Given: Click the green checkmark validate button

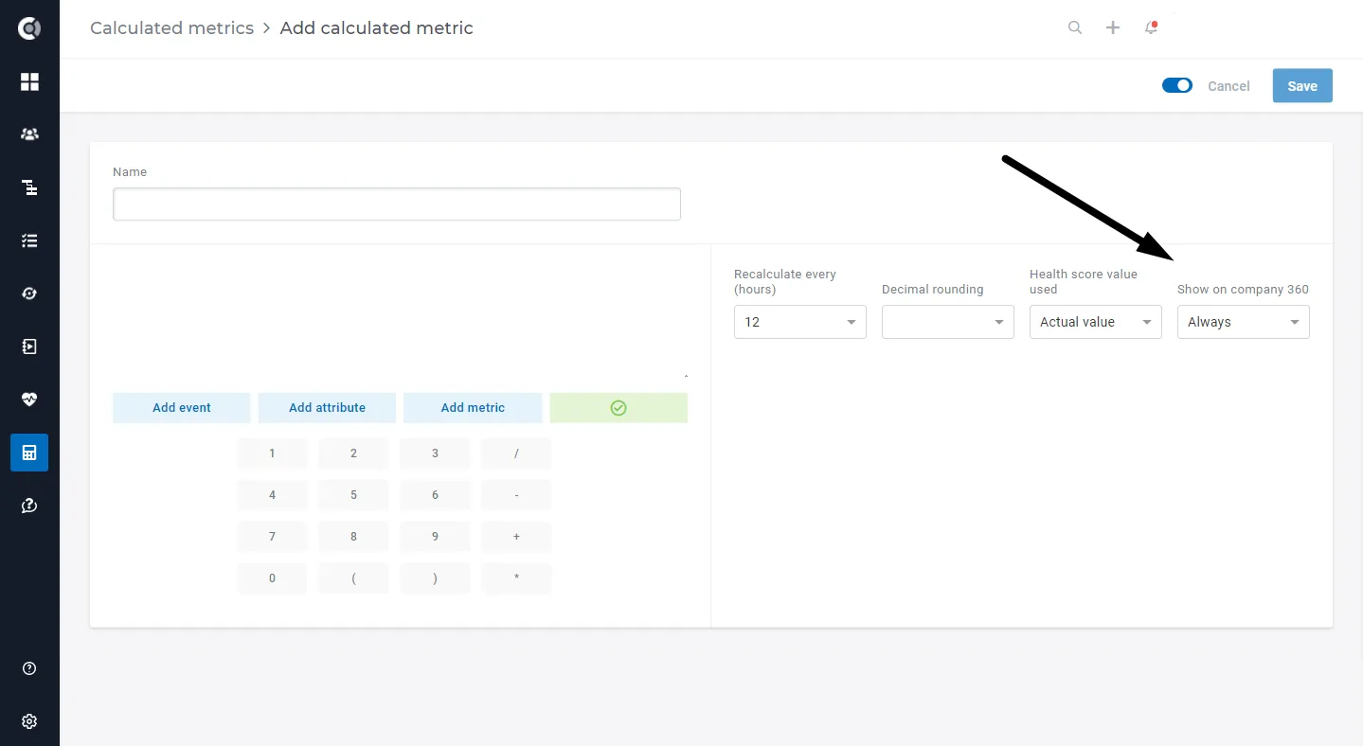Looking at the screenshot, I should point(619,408).
